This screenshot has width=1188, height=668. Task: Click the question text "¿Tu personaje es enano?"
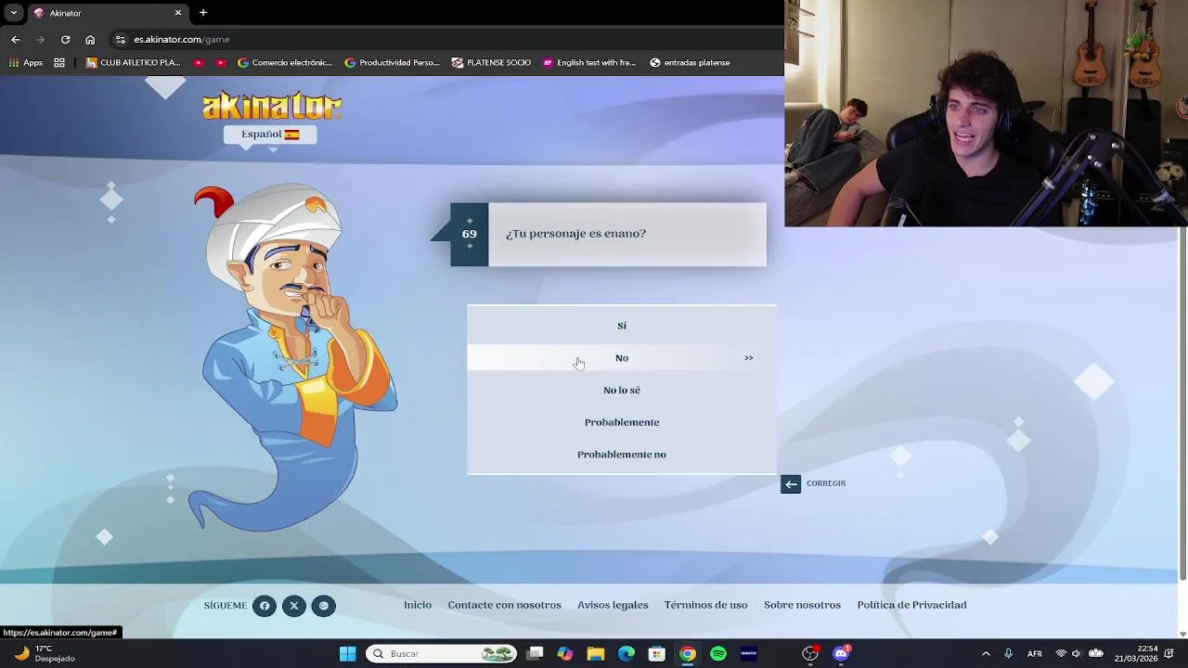pyautogui.click(x=575, y=234)
